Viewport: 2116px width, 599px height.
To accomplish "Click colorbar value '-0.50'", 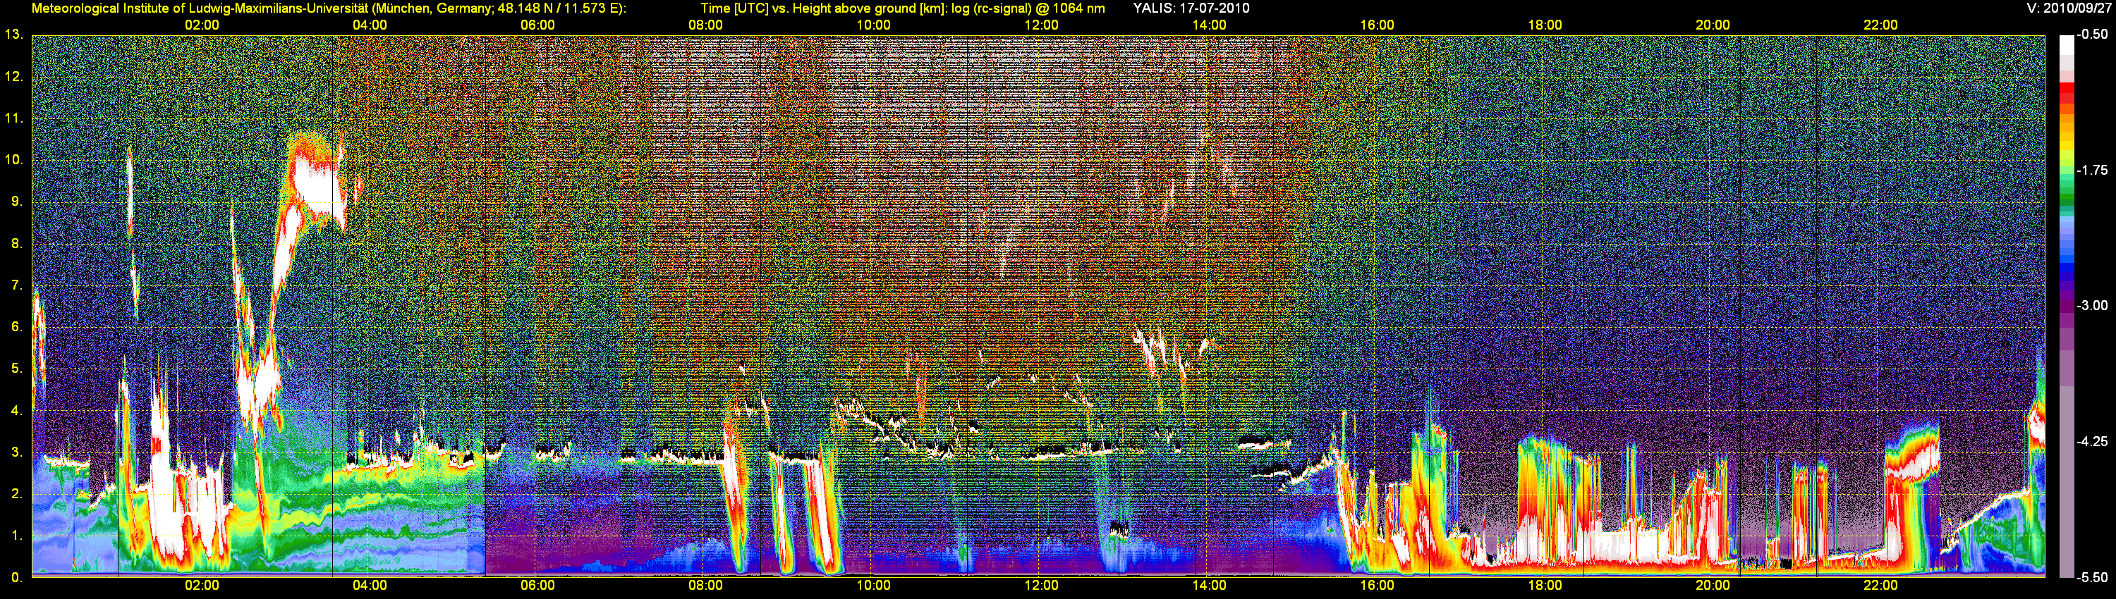I will (x=2092, y=35).
